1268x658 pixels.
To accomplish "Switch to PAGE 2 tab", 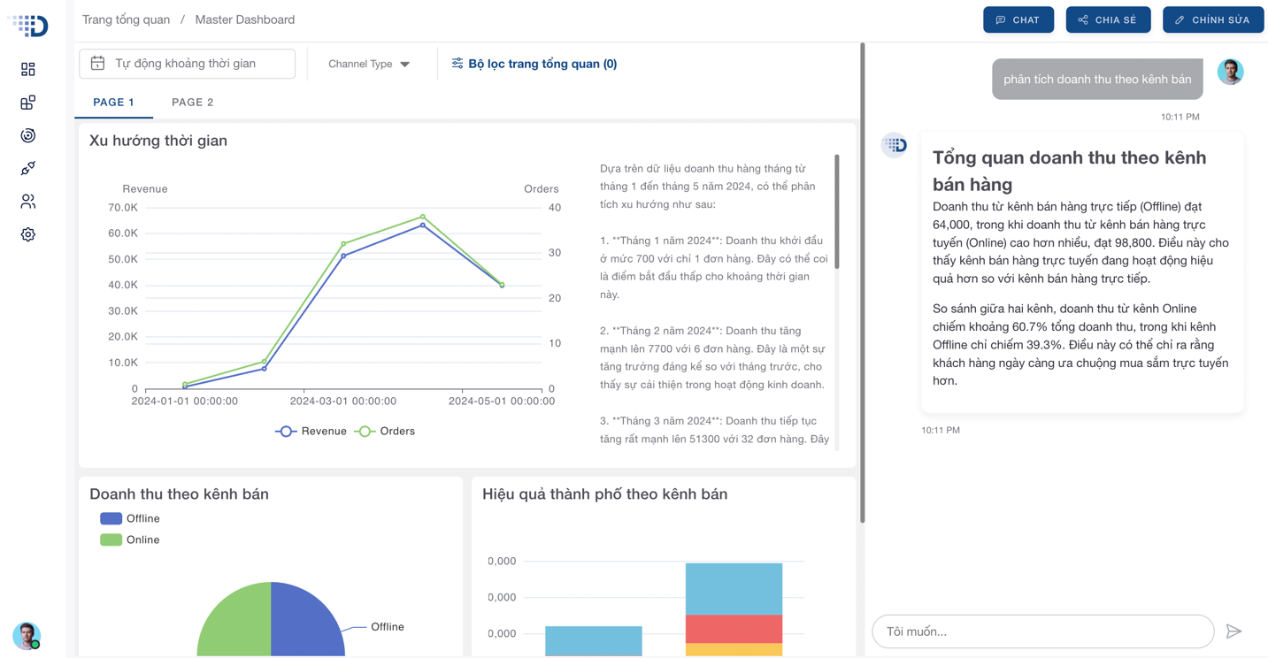I will [193, 103].
